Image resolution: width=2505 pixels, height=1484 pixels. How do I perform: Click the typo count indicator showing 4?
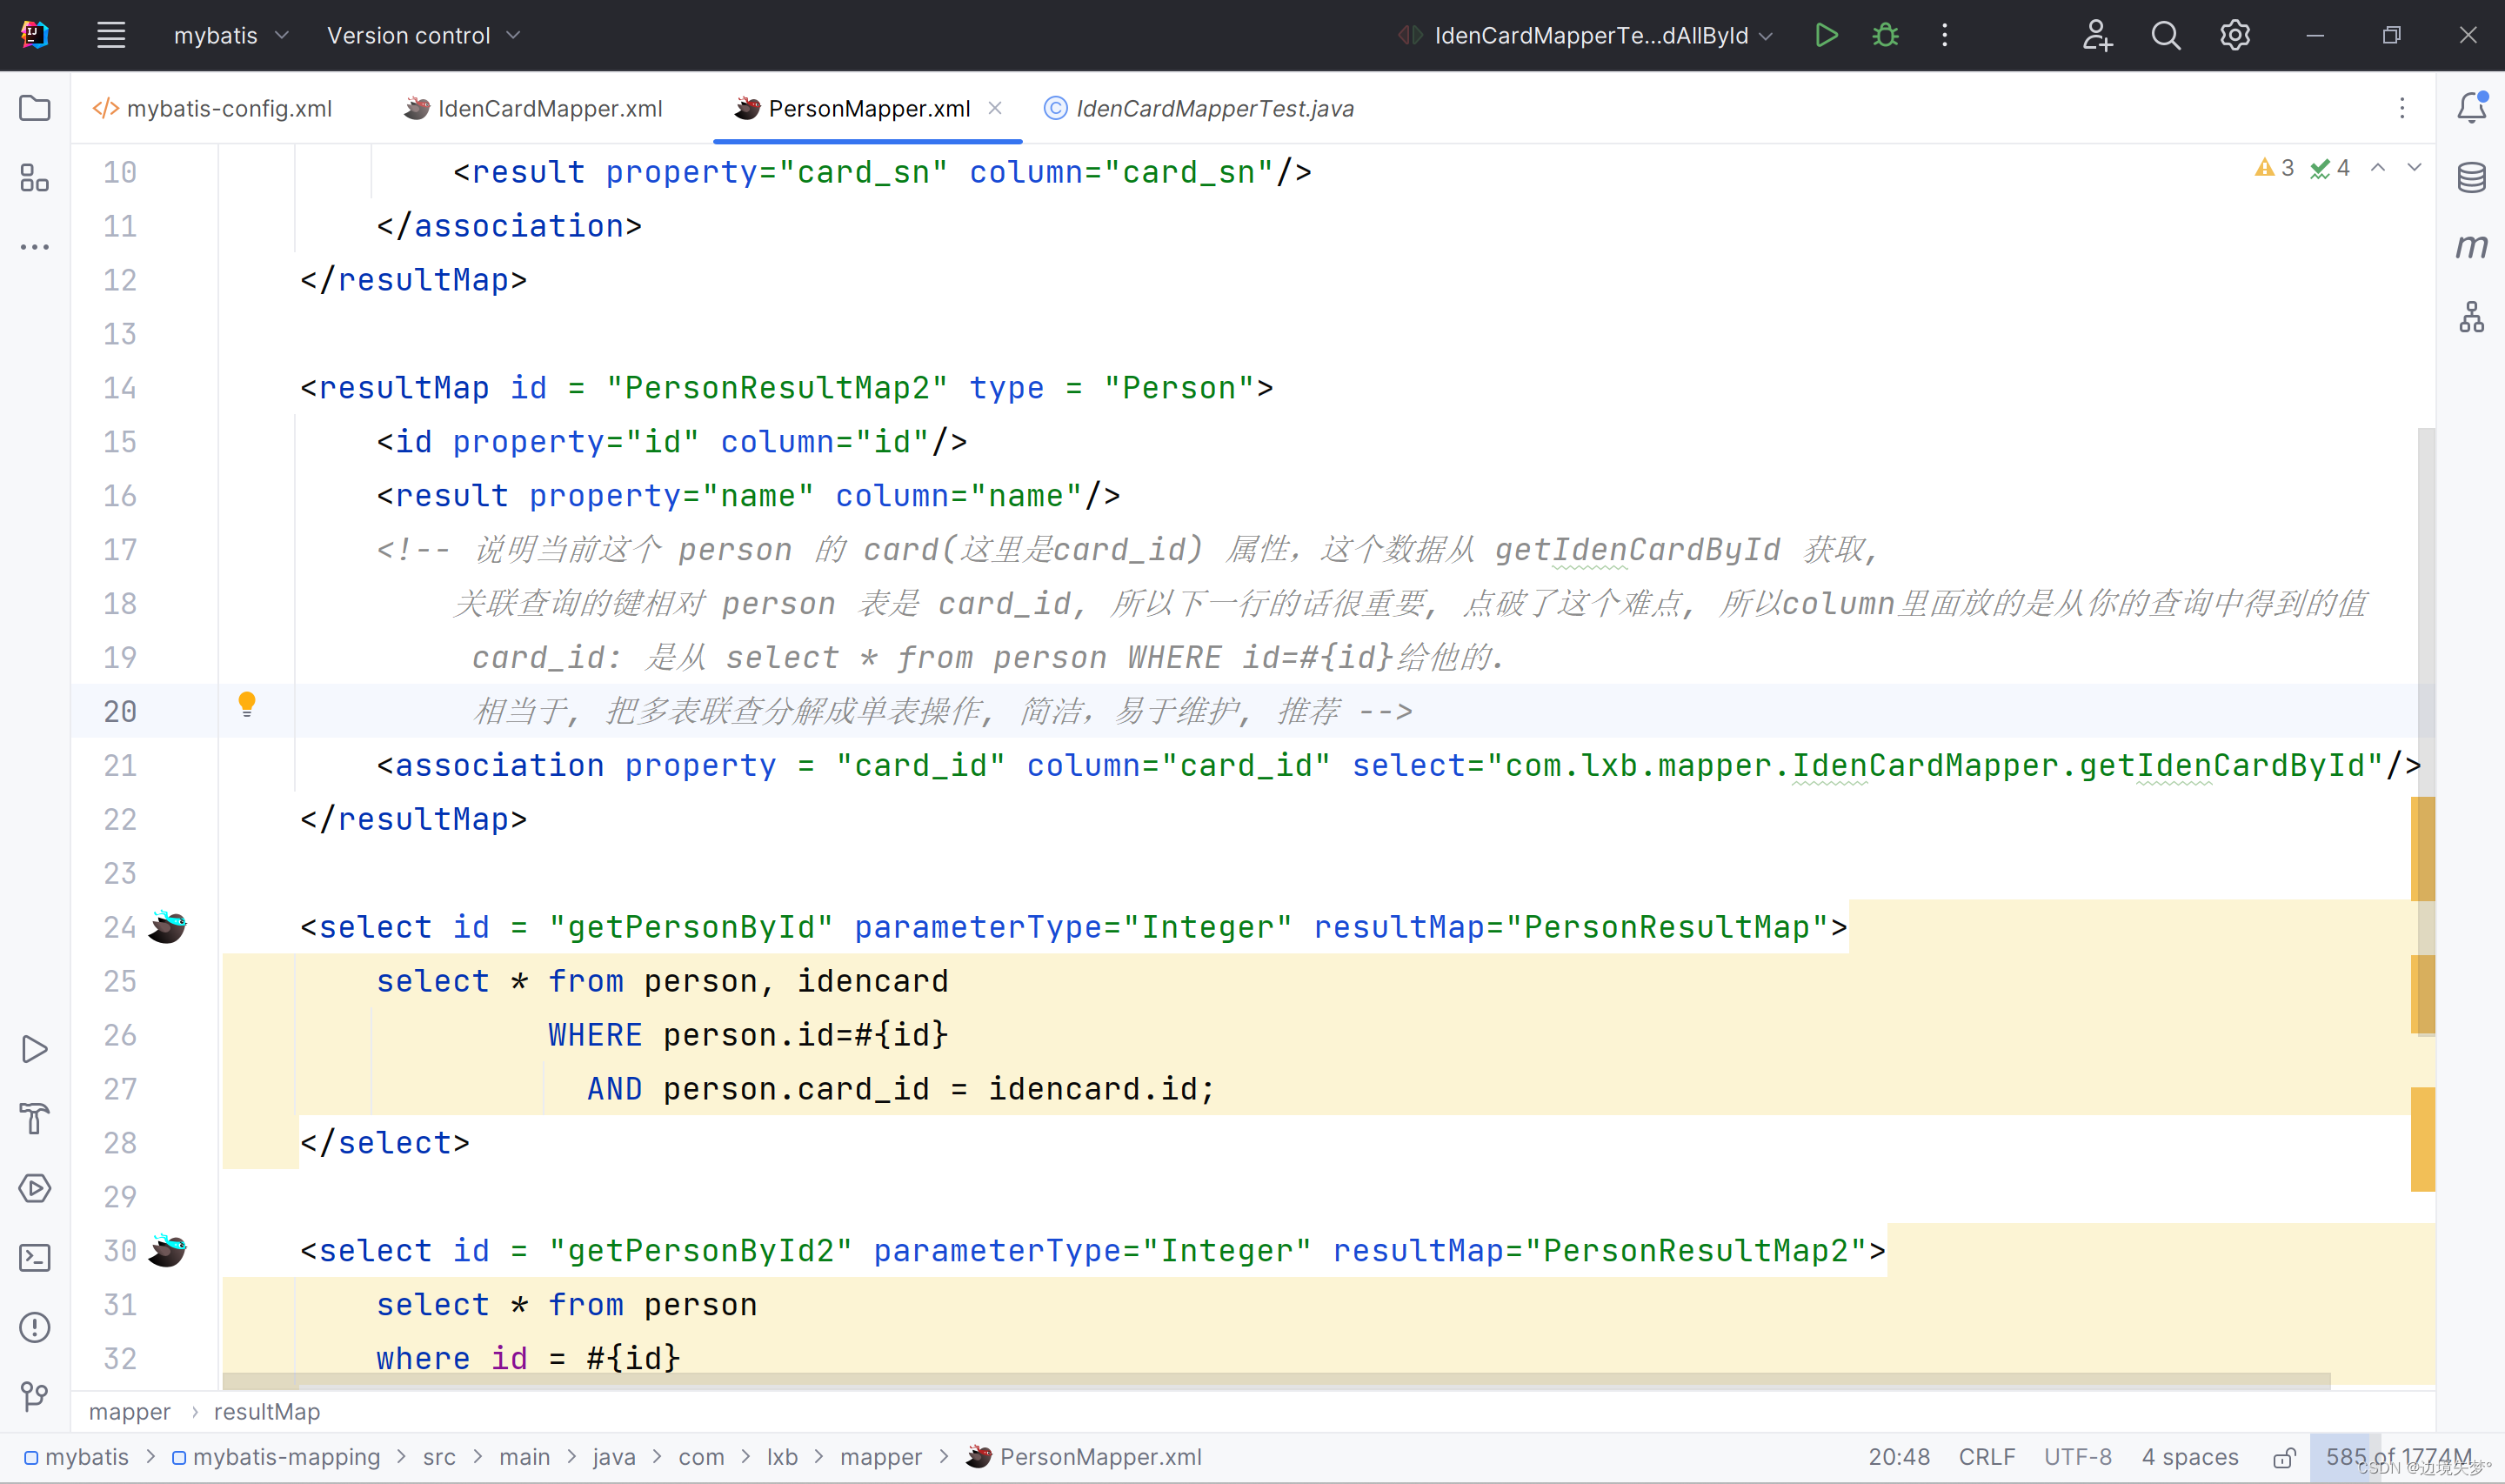[2330, 168]
